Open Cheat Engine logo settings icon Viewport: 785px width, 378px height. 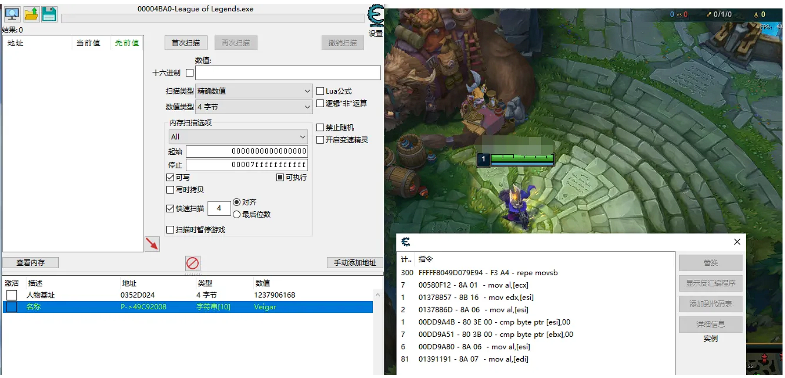coord(376,17)
